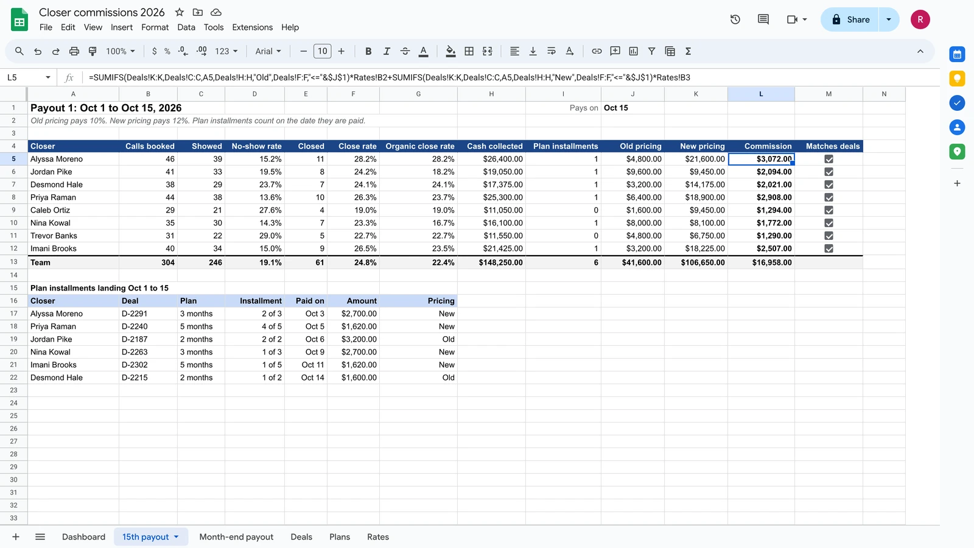The image size is (974, 548).
Task: Insert a chart
Action: point(634,52)
